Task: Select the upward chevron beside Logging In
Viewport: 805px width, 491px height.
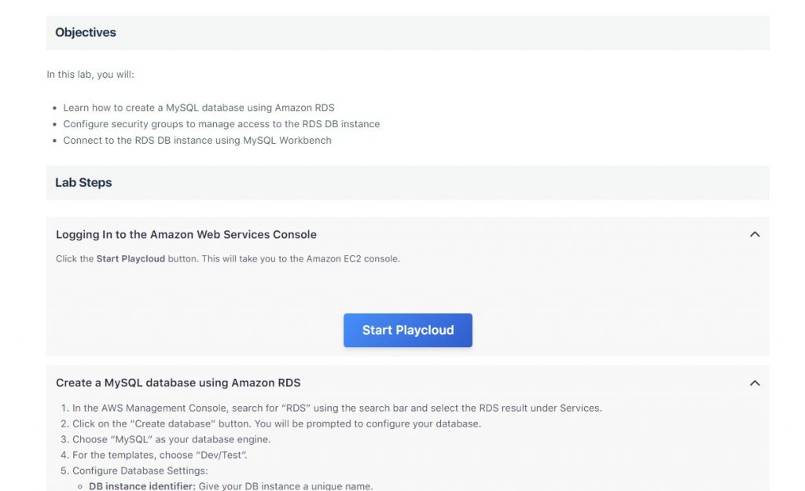Action: pos(755,233)
